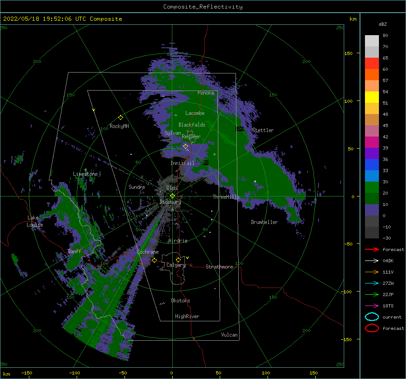
Task: Select the cyan 27ZW arrow icon
Action: (372, 283)
